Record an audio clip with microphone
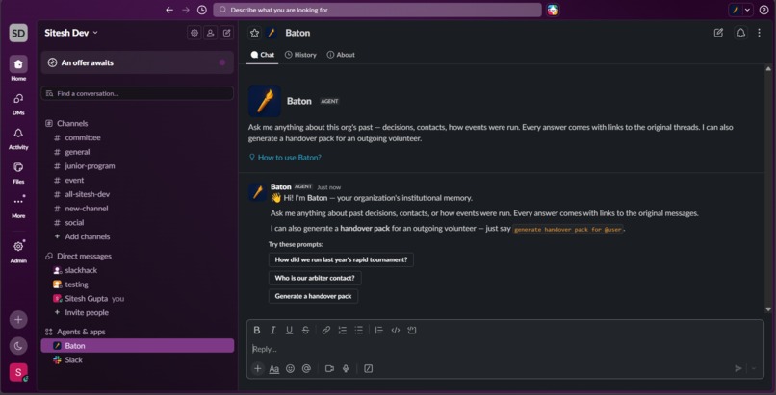The width and height of the screenshot is (776, 395). point(346,368)
